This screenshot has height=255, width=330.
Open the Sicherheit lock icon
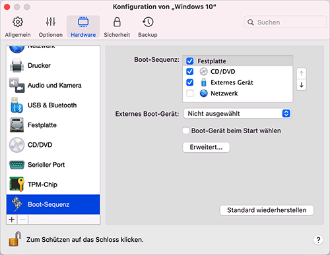pos(117,22)
